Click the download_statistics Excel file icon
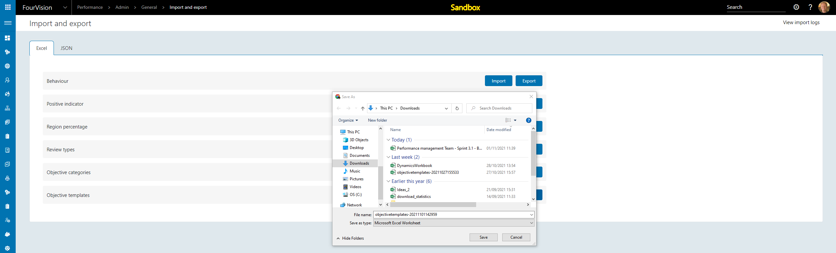 (x=393, y=197)
